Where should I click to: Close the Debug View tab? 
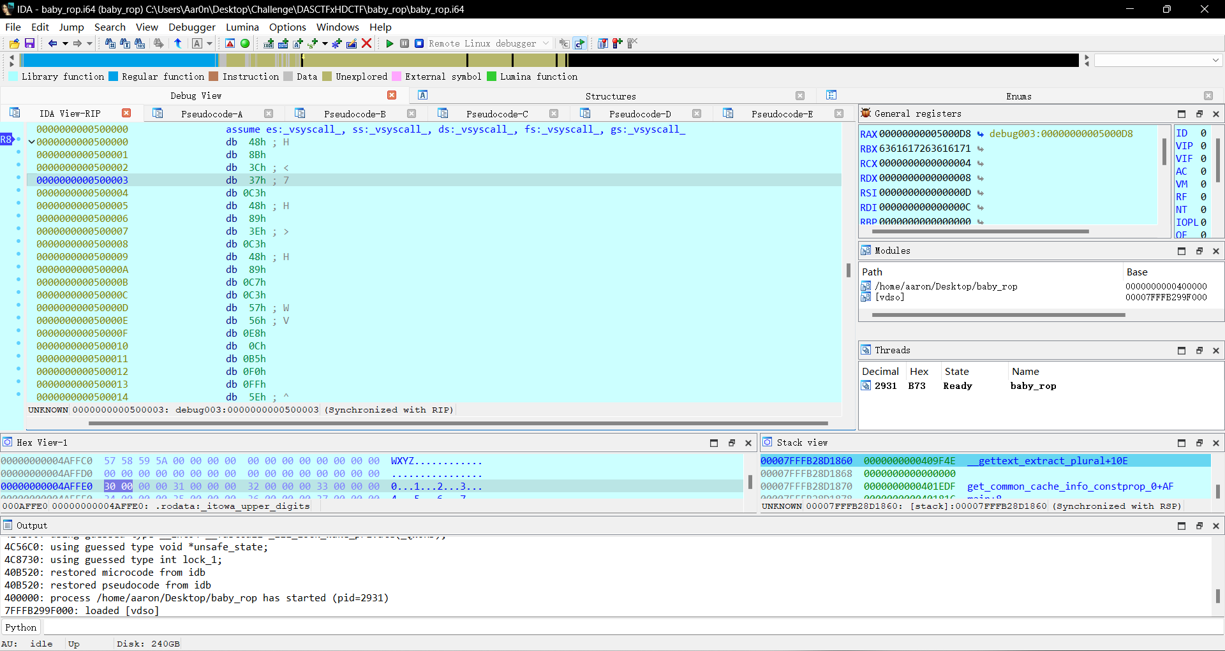coord(392,95)
